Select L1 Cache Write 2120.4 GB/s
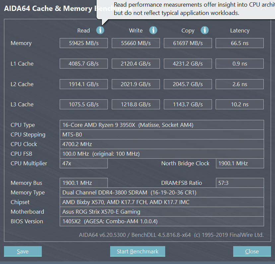 pos(136,64)
